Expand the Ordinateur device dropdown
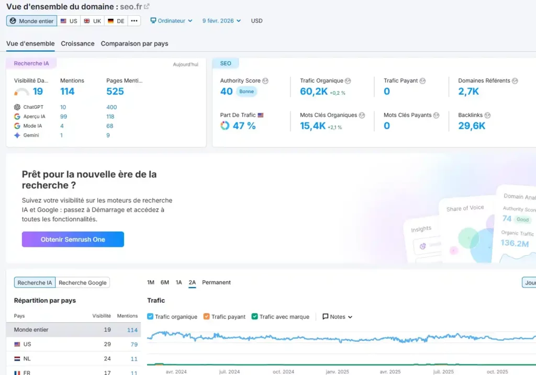This screenshot has width=536, height=375. (x=173, y=20)
